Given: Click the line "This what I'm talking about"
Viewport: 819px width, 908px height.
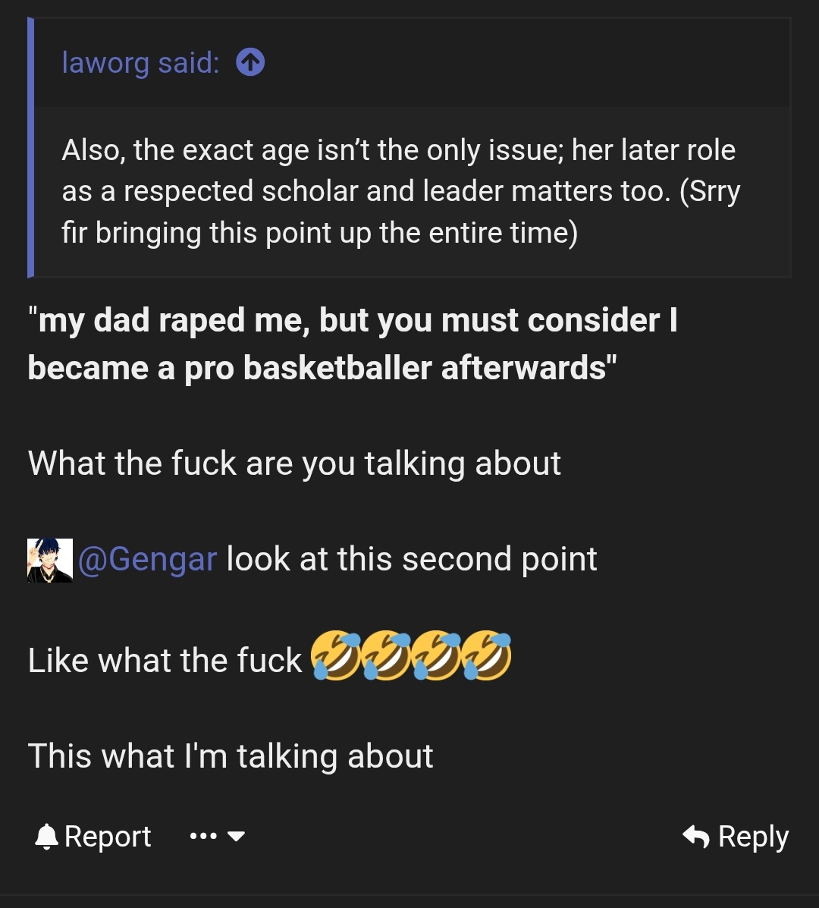Looking at the screenshot, I should [x=231, y=756].
